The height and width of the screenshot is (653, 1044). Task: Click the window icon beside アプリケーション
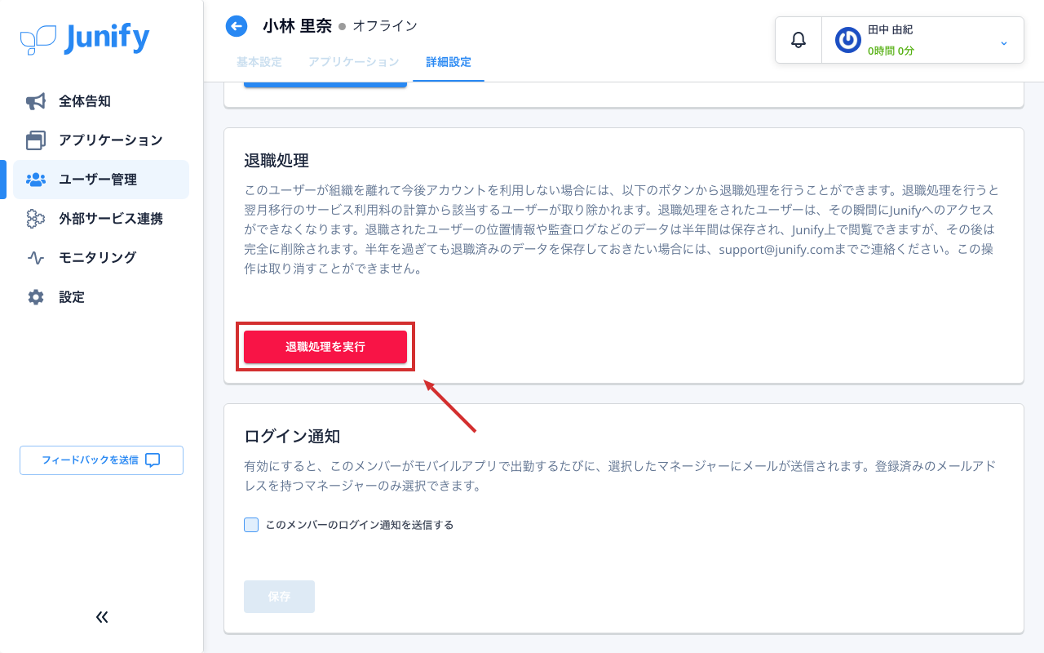pos(36,140)
